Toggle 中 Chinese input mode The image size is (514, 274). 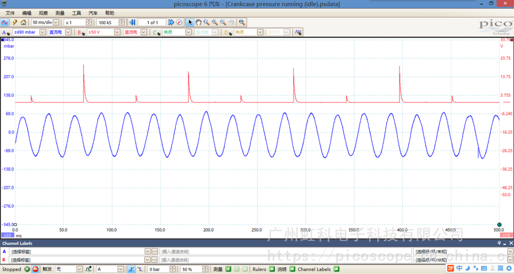459,269
